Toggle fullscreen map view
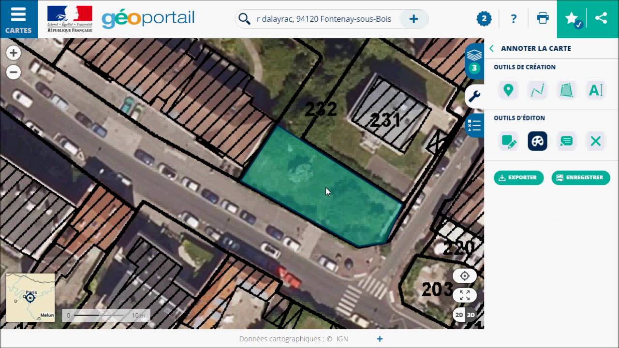Screen dimensions: 619x348 pos(465,295)
